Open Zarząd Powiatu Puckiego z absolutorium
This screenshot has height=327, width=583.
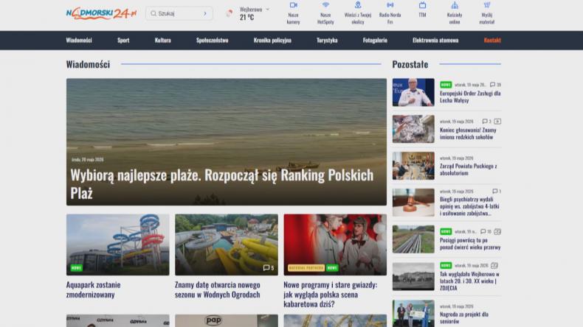tap(469, 169)
